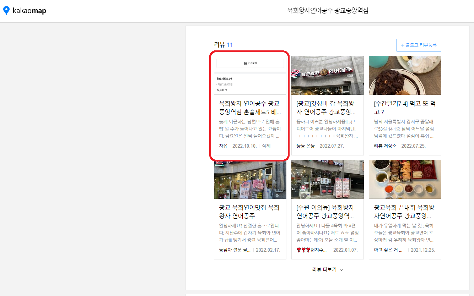Open the kakaomap home text logo

[29, 11]
